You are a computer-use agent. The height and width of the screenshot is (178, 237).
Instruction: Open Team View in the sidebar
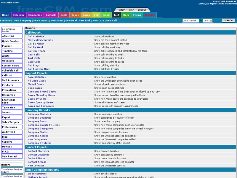point(12,107)
